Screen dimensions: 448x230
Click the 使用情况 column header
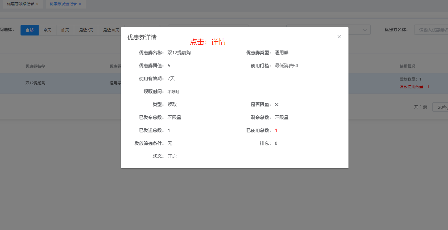click(x=407, y=66)
